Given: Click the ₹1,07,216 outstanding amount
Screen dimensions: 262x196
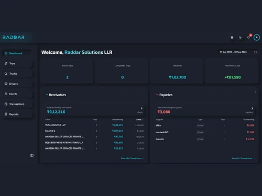Looking at the screenshot, I should (x=117, y=131).
